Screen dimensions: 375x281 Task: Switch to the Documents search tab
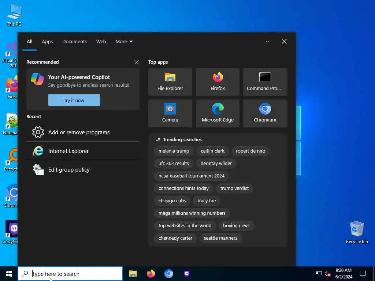[74, 42]
